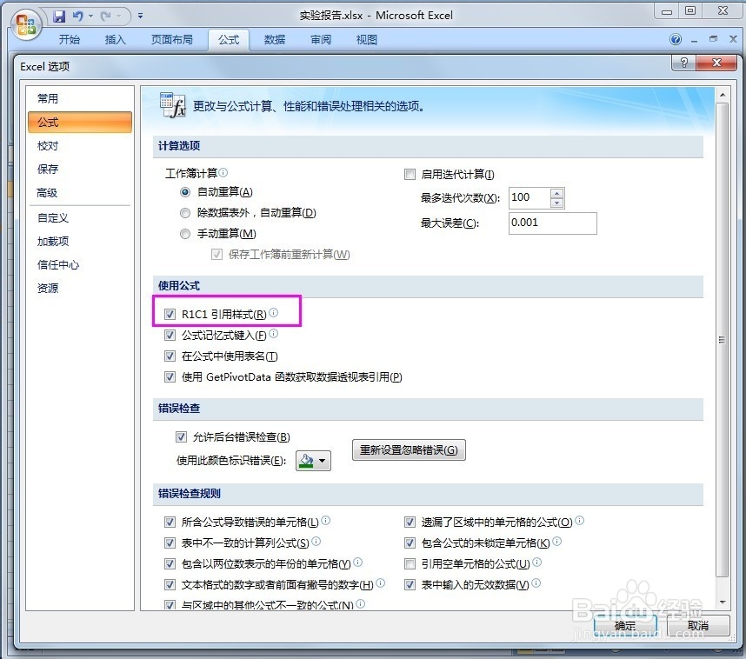
Task: Click info icon beside 表中不一致的计算列公式
Action: (316, 542)
